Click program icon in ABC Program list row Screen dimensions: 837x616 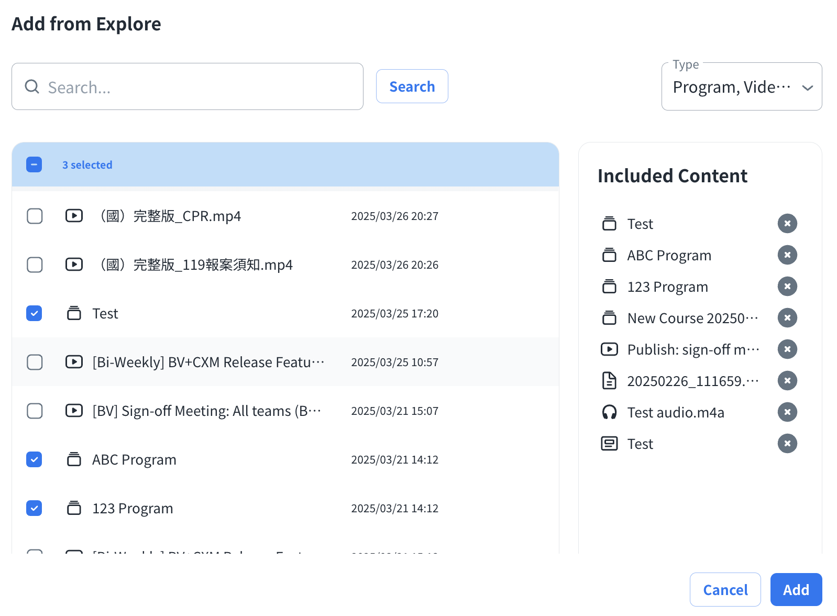point(74,459)
